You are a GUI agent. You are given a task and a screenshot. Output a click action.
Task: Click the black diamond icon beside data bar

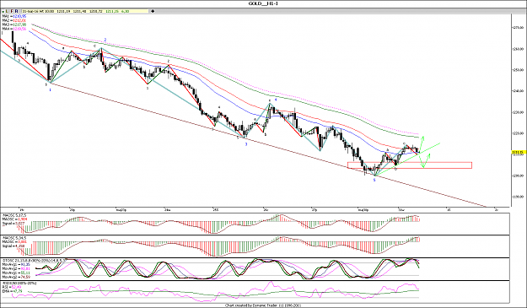(153, 11)
